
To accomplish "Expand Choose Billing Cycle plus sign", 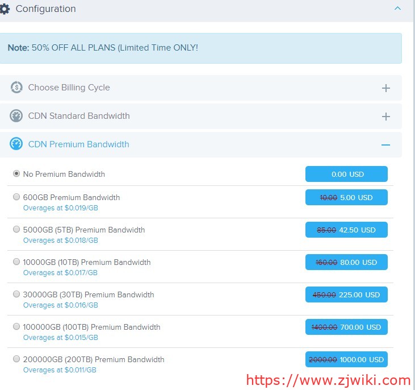I will click(386, 88).
